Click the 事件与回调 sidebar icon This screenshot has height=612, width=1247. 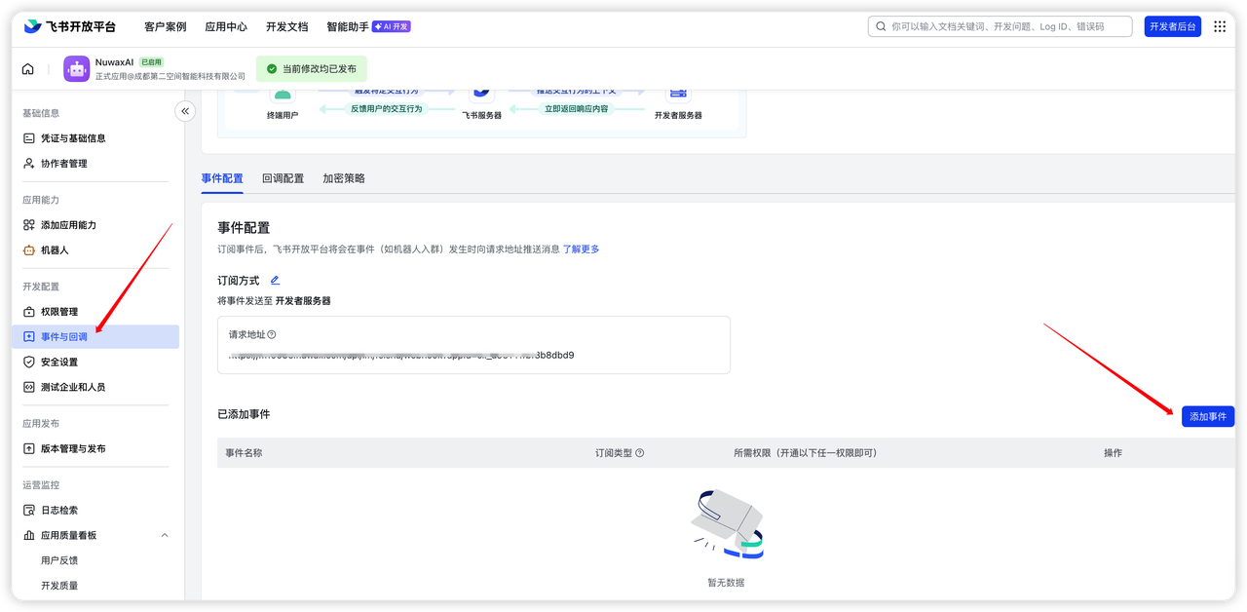tap(29, 337)
